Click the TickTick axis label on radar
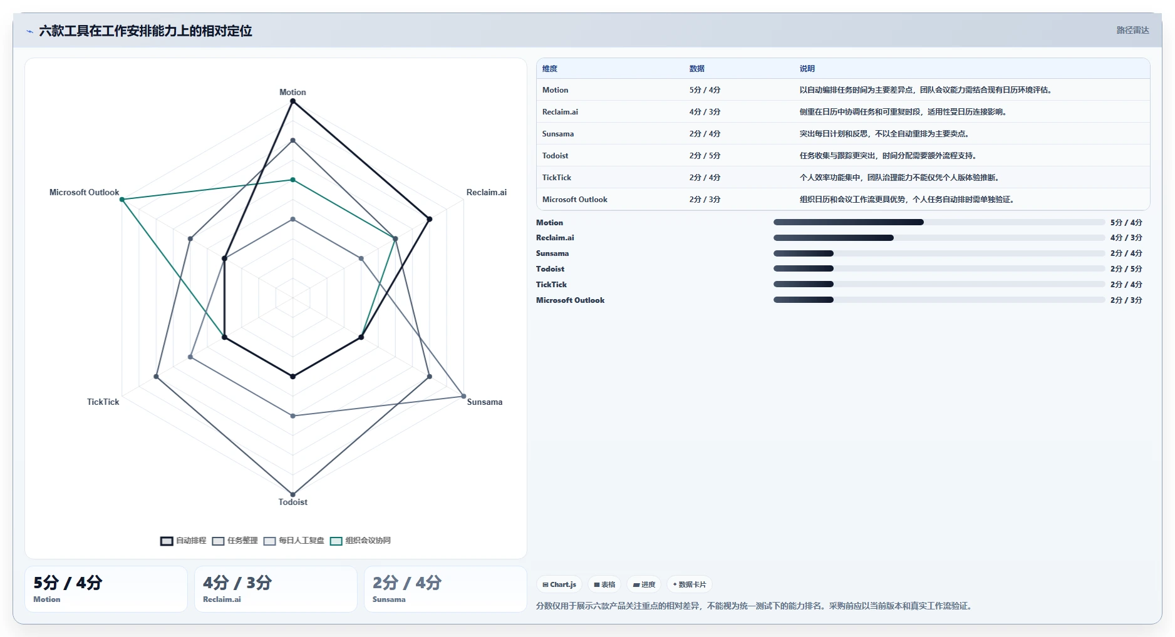This screenshot has height=637, width=1175. [x=103, y=402]
